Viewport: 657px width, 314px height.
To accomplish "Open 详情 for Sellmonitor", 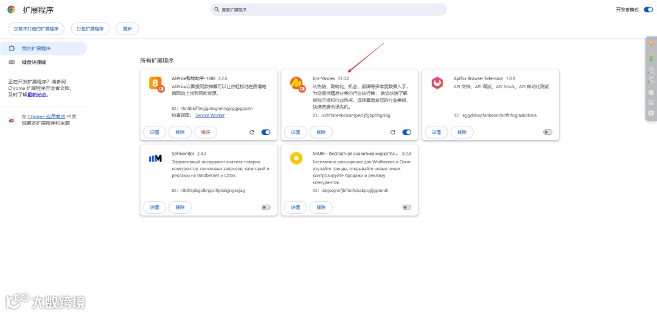I will (x=155, y=207).
